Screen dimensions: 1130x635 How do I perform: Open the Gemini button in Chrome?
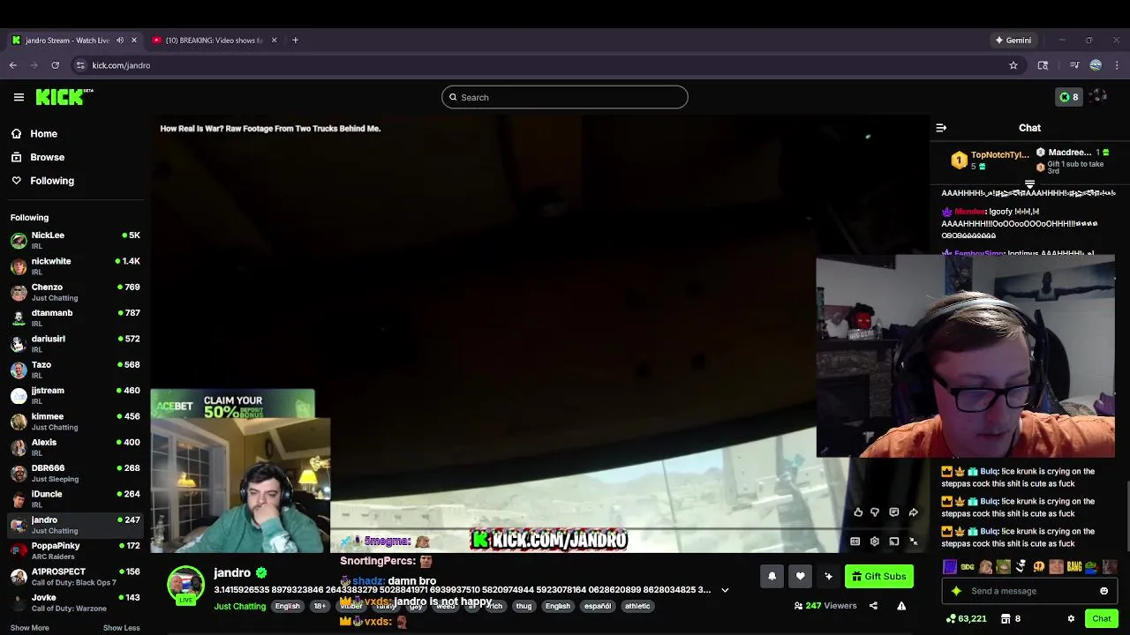(x=1013, y=41)
